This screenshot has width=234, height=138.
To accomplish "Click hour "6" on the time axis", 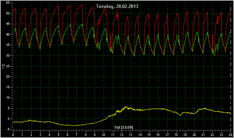I will [67, 135].
